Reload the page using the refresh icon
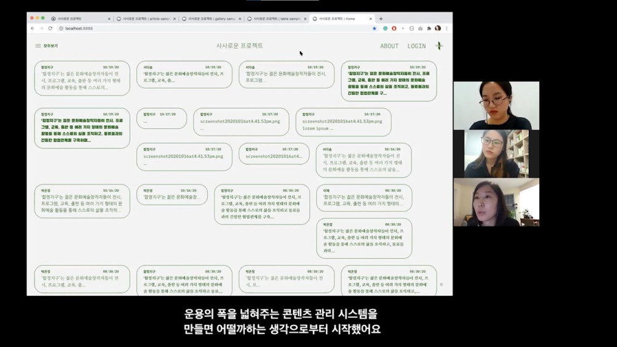 [x=51, y=28]
